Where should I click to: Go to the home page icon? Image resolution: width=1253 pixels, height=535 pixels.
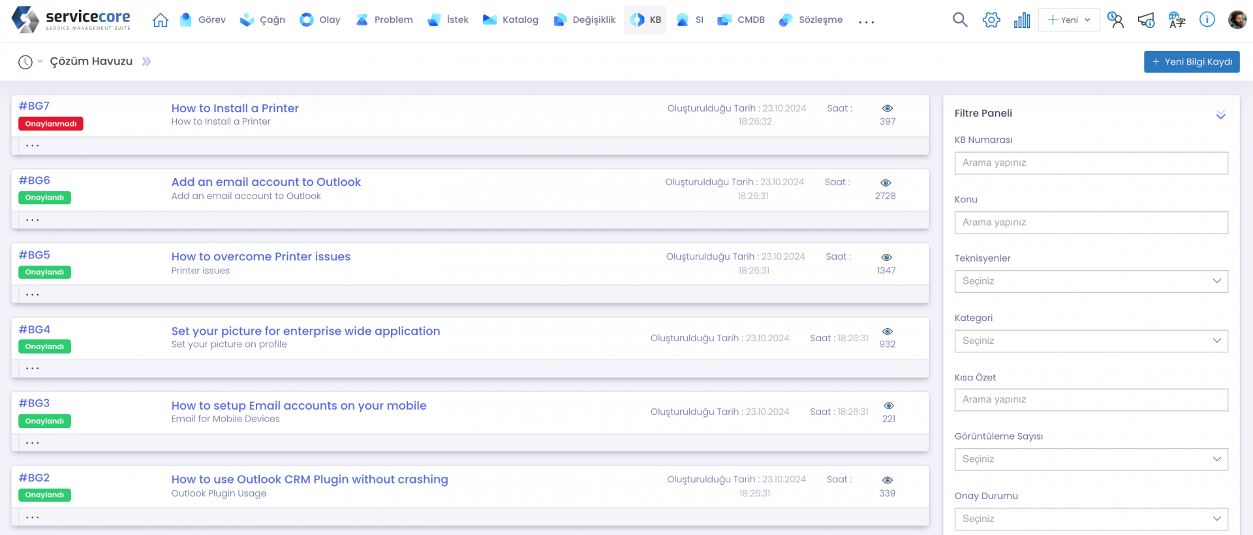(160, 20)
